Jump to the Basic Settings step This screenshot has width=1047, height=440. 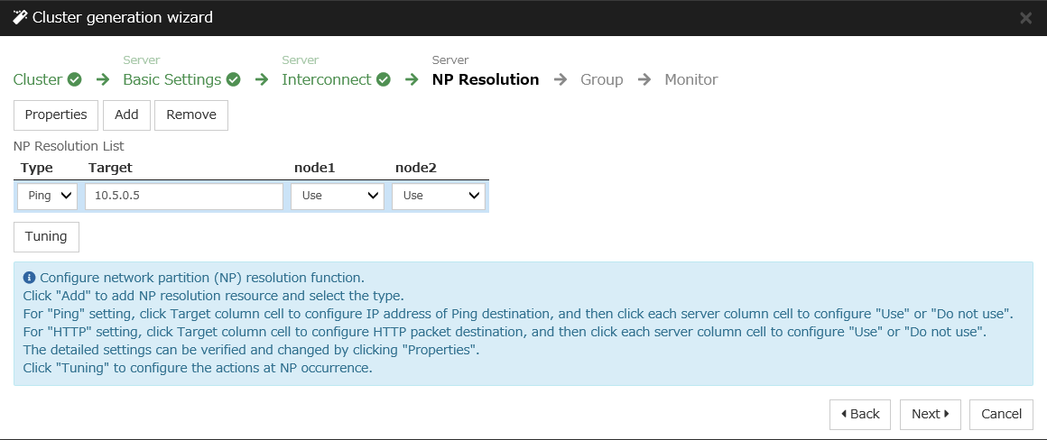point(171,79)
